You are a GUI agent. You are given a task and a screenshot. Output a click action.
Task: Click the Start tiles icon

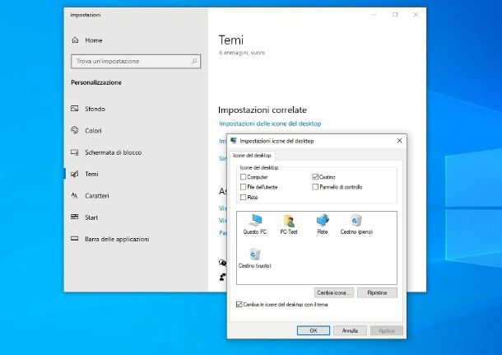click(x=75, y=217)
